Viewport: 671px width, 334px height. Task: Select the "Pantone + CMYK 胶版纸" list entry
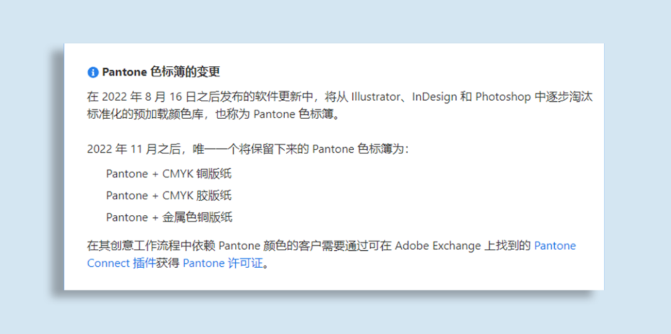(x=168, y=196)
